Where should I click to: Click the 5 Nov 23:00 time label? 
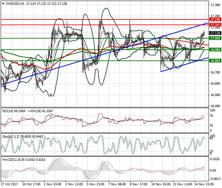96,184
